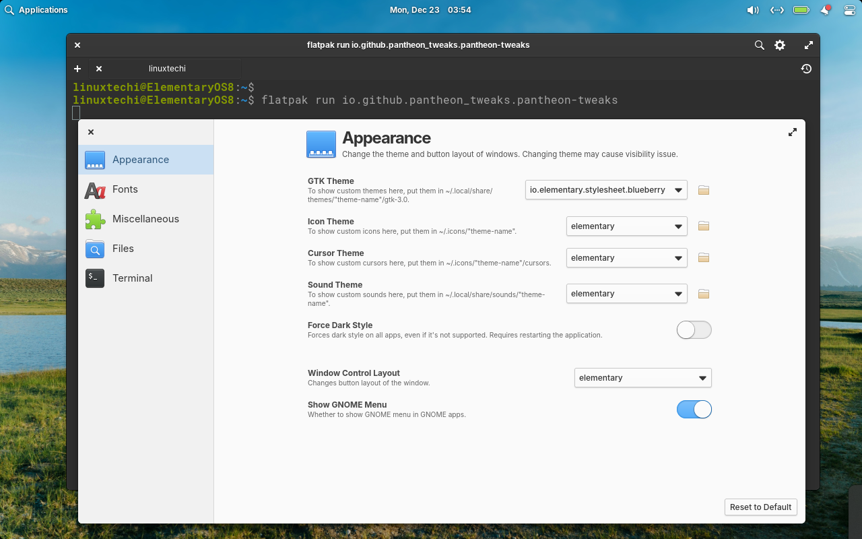Open the Cursor Theme folder icon

point(704,257)
